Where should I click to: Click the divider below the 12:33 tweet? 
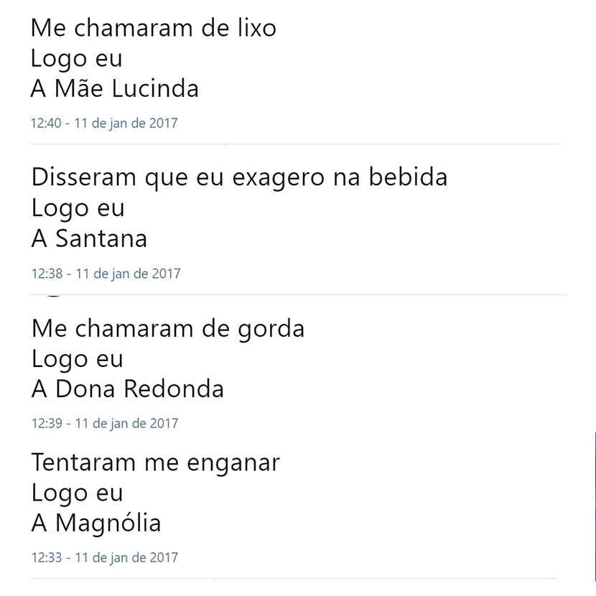click(294, 579)
